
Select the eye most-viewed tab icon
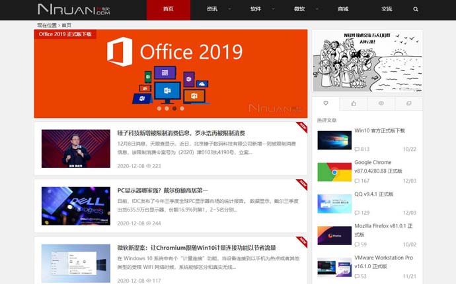381,103
